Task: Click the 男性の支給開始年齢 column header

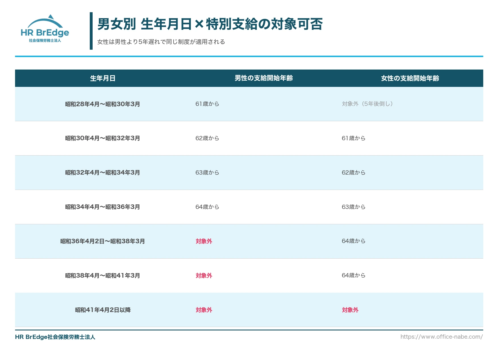Action: 264,78
